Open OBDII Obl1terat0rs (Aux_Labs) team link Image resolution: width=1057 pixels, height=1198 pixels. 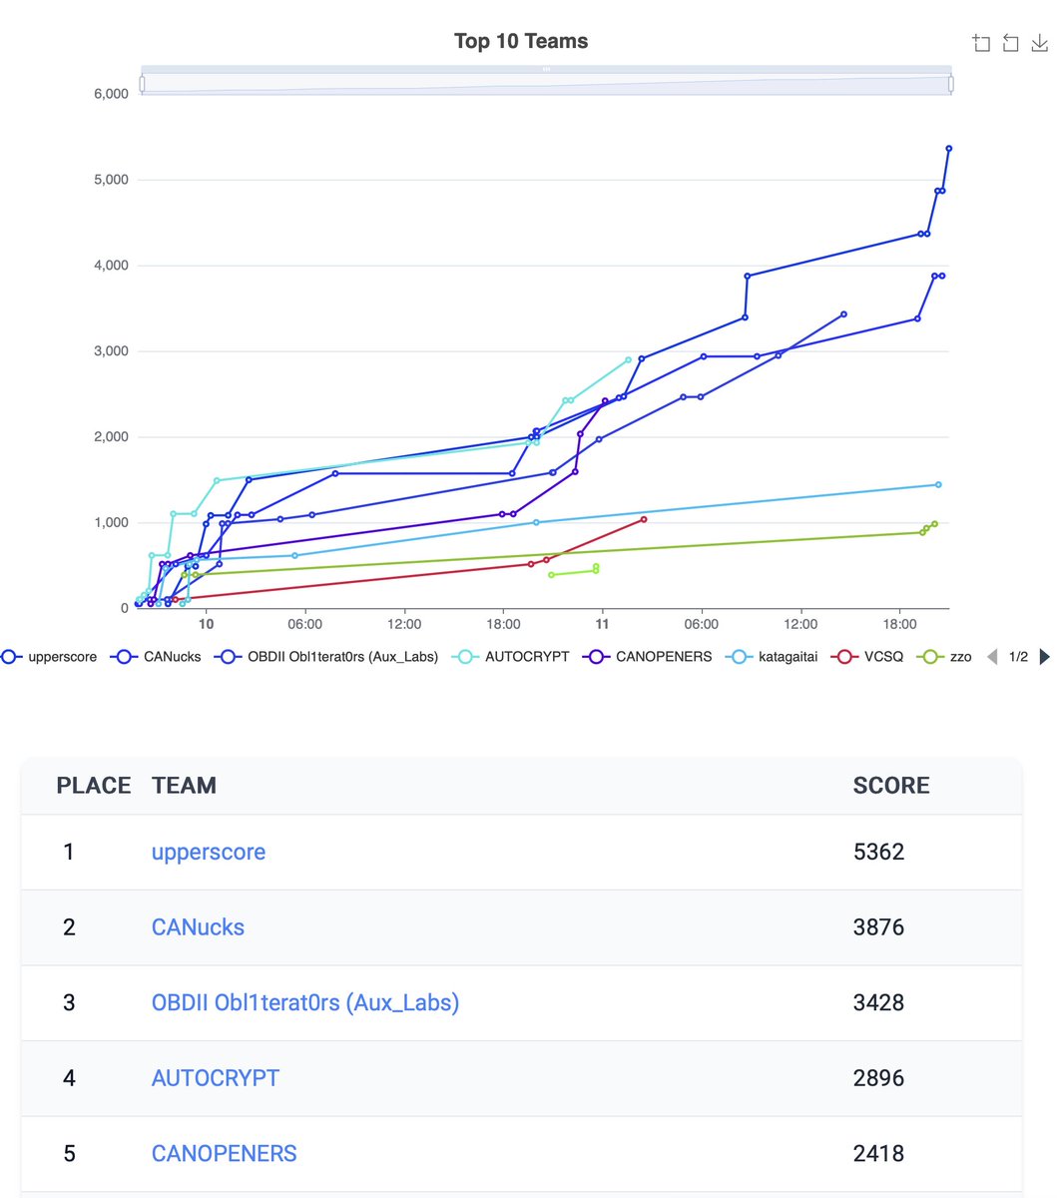(305, 1002)
